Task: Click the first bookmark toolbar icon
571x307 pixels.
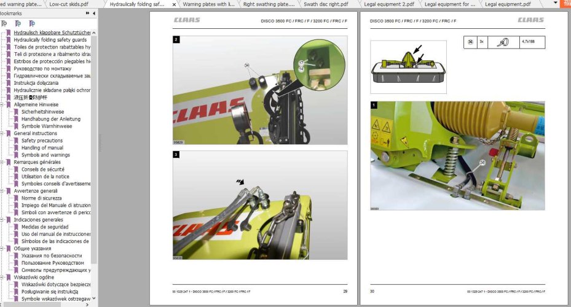Action: [x=4, y=24]
